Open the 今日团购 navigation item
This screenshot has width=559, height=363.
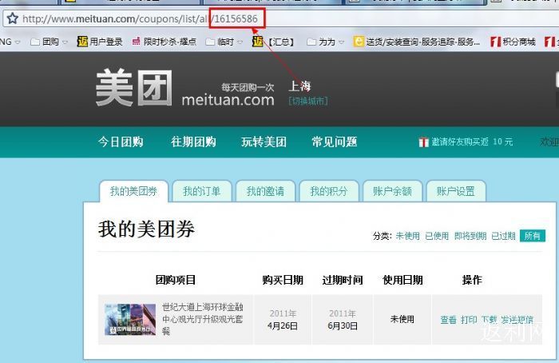[x=121, y=142]
